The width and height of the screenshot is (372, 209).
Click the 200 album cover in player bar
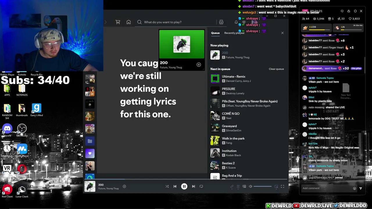(90, 186)
